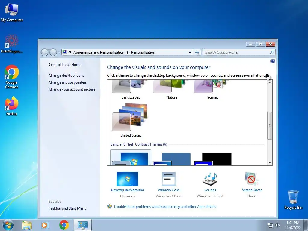Screen dimensions: 308x231
Task: Select the Scenes theme
Action: tap(213, 90)
